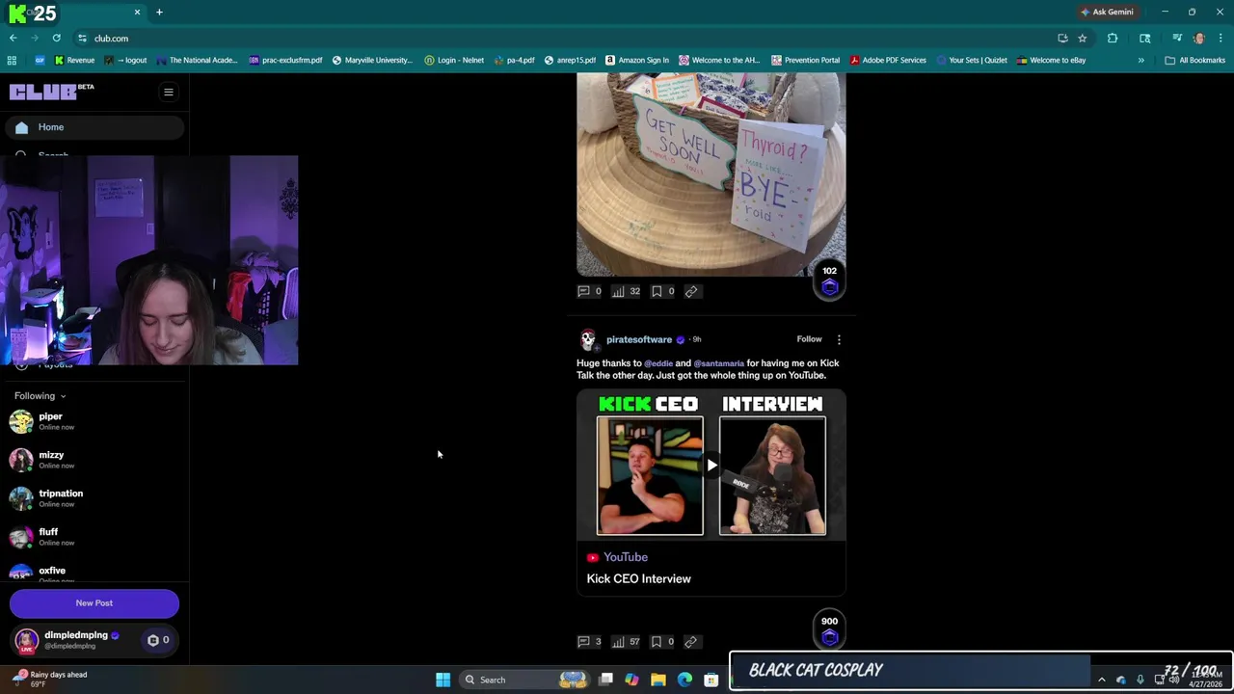Click the Club BETA logo
Image resolution: width=1234 pixels, height=694 pixels.
tap(52, 92)
